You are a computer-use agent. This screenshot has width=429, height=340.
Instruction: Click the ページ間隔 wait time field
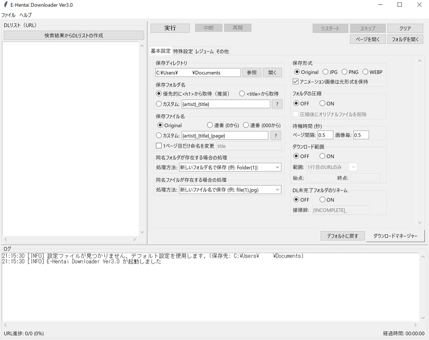pos(325,135)
